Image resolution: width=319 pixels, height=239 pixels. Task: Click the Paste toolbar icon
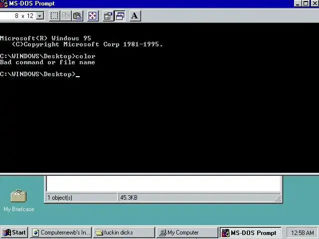pyautogui.click(x=78, y=16)
